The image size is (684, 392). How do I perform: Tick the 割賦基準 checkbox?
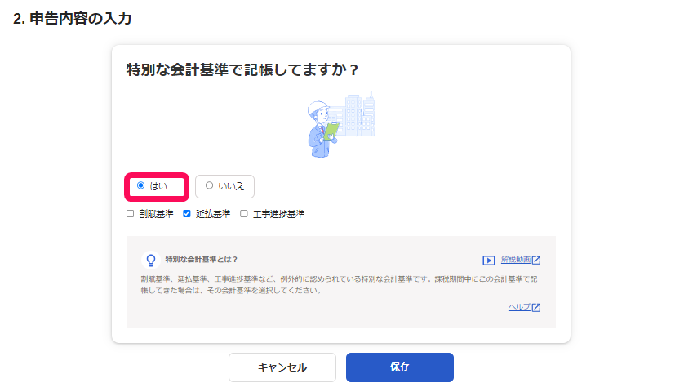(x=131, y=214)
